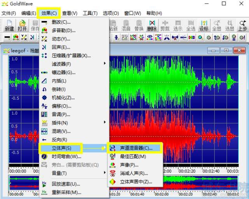Click the censor (black bar) effect toolbar icon
249x199 pixels.
click(x=7, y=37)
